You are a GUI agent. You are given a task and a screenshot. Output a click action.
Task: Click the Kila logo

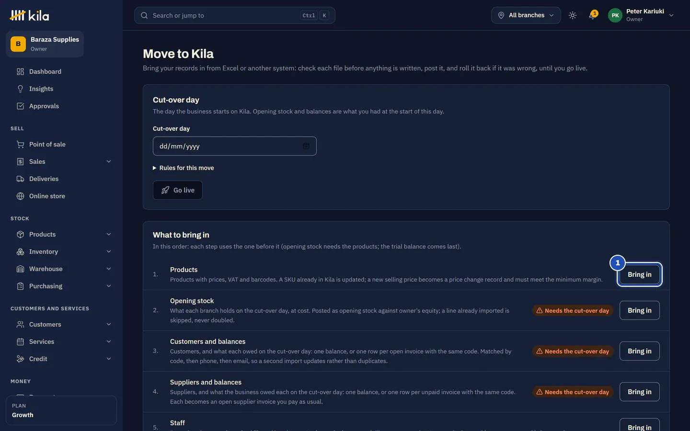29,15
